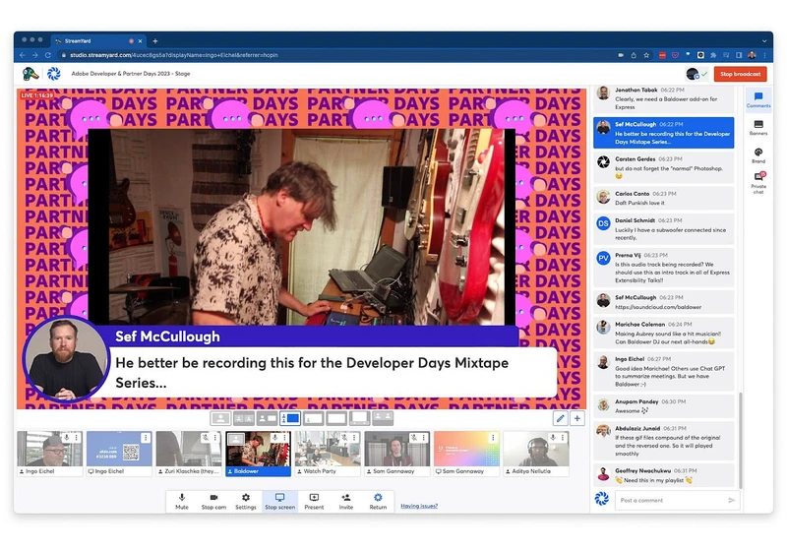
Task: Reload the browser page
Action: click(x=47, y=55)
